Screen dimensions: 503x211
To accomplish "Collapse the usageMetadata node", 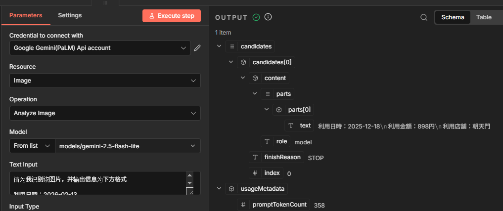I will pos(219,189).
